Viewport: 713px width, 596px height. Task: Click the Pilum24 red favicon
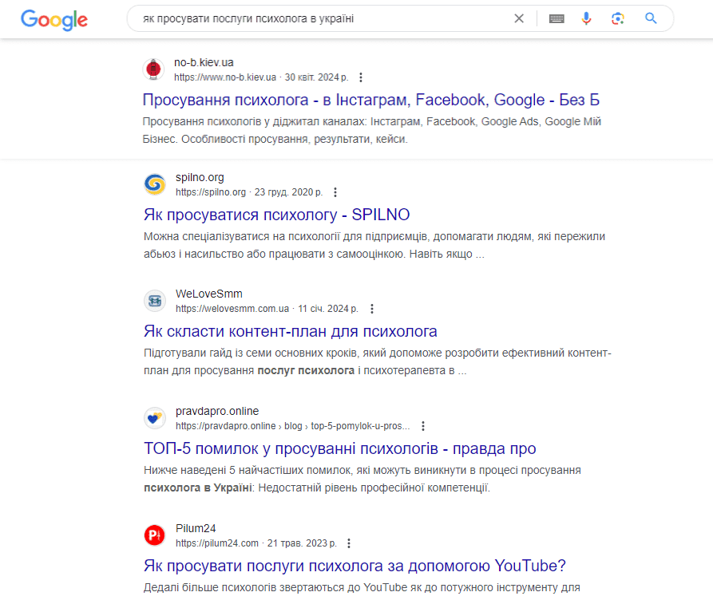155,535
